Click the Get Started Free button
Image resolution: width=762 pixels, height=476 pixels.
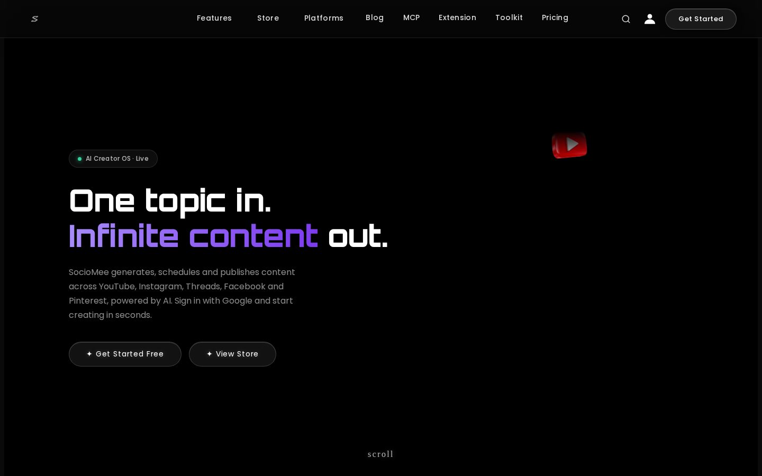tap(125, 354)
